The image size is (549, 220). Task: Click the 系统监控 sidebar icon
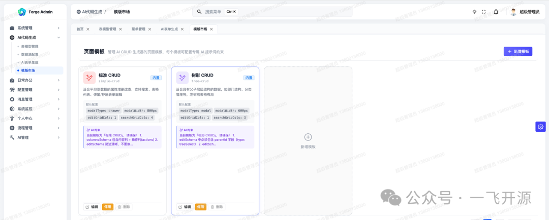[x=12, y=109]
